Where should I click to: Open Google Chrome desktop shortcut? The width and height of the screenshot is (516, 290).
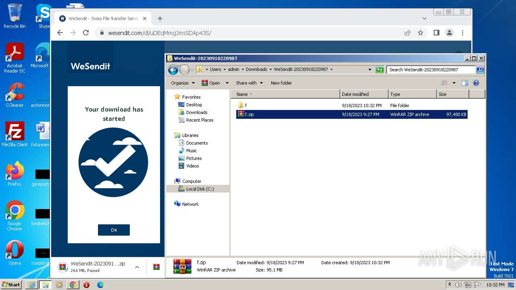[15, 216]
